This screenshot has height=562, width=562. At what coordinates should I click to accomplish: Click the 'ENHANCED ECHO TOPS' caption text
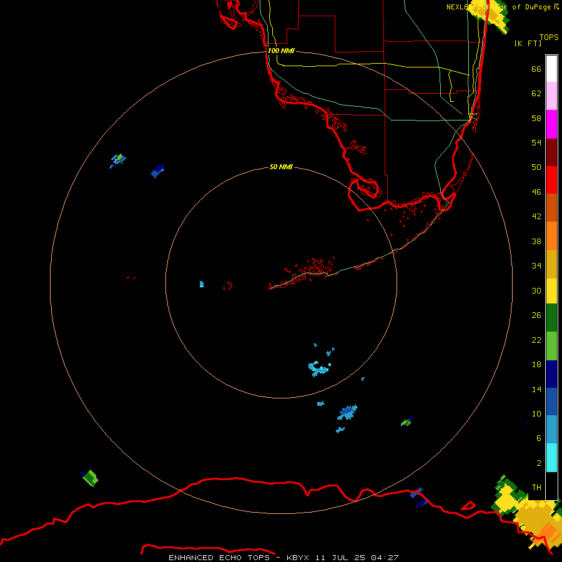pyautogui.click(x=220, y=558)
